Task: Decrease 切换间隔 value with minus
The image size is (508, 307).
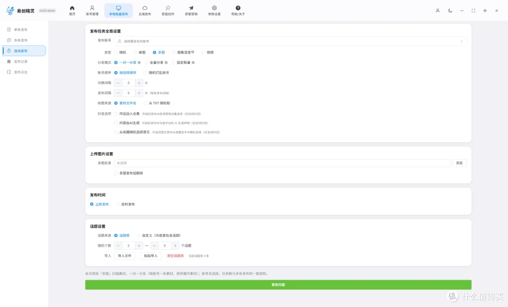Action: 118,83
